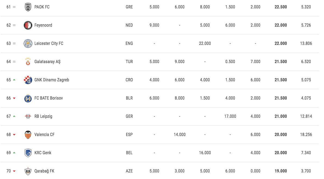
Task: Open the RB Leipzig team link
Action: (x=43, y=116)
